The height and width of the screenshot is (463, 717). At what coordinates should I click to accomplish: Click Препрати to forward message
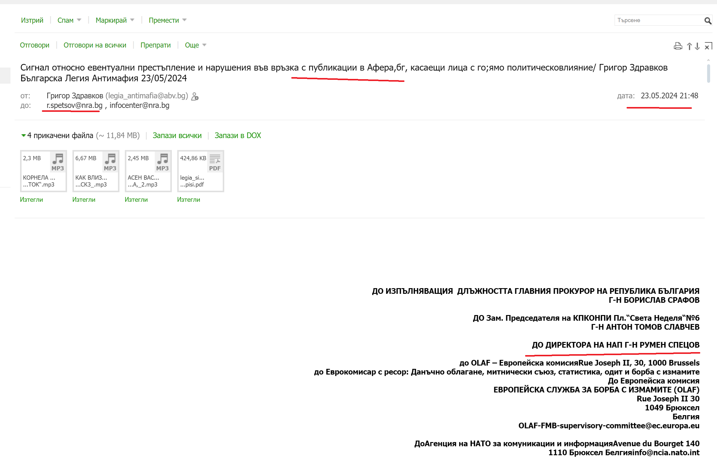155,45
